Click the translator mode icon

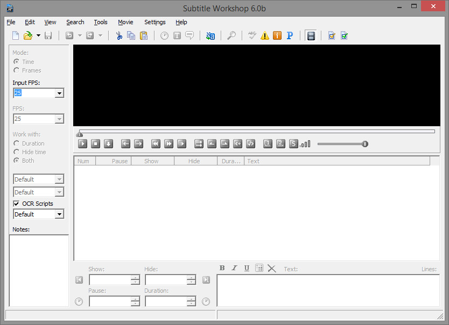(211, 36)
